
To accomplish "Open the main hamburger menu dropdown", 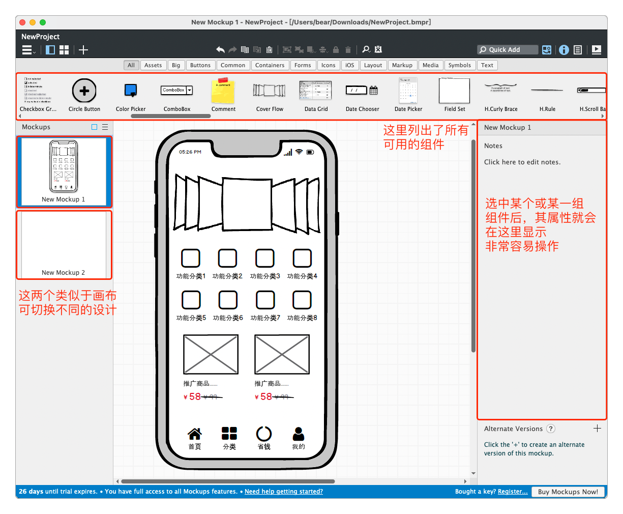I will point(28,49).
